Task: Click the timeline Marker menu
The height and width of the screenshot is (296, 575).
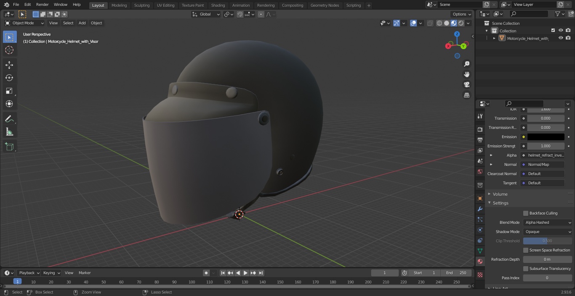Action: [x=85, y=273]
